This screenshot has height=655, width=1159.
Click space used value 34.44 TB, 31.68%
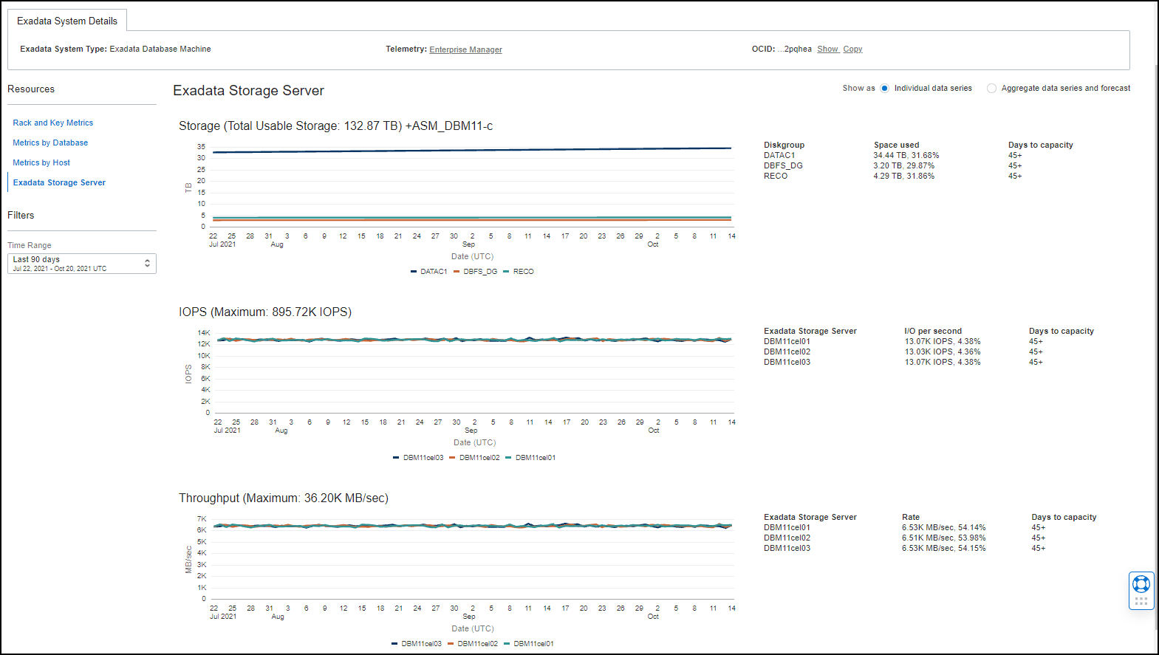906,155
